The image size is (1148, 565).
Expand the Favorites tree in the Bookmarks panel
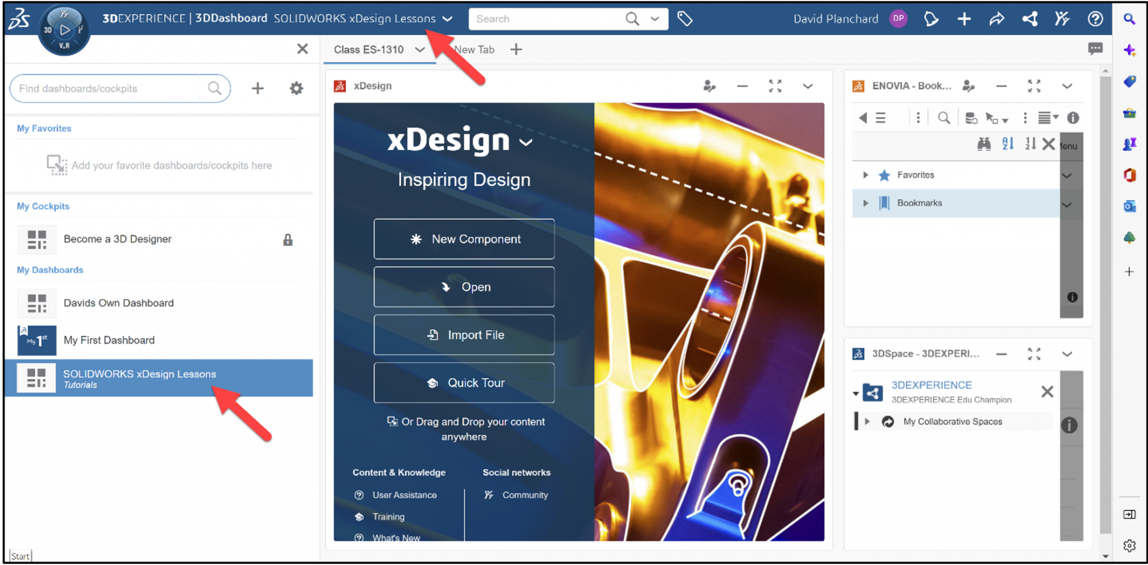[865, 175]
